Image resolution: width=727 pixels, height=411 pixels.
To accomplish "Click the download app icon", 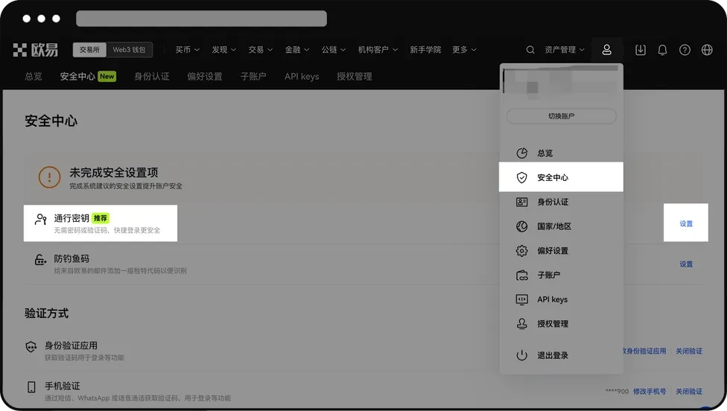I will pos(641,50).
